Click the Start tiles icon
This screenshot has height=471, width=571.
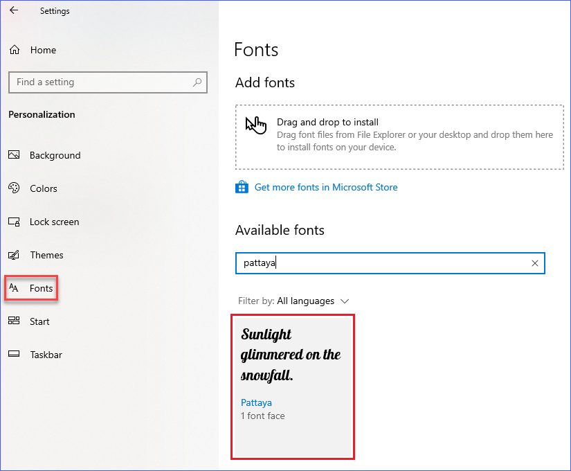pyautogui.click(x=14, y=321)
